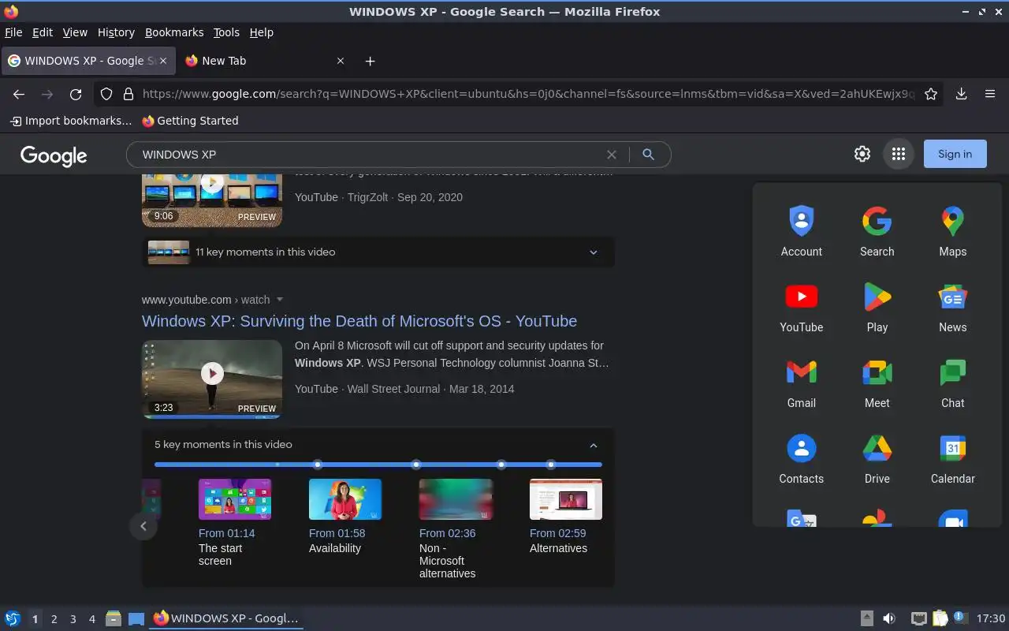Screen dimensions: 1009x631
Task: Close the Google apps grid menu
Action: coord(898,155)
